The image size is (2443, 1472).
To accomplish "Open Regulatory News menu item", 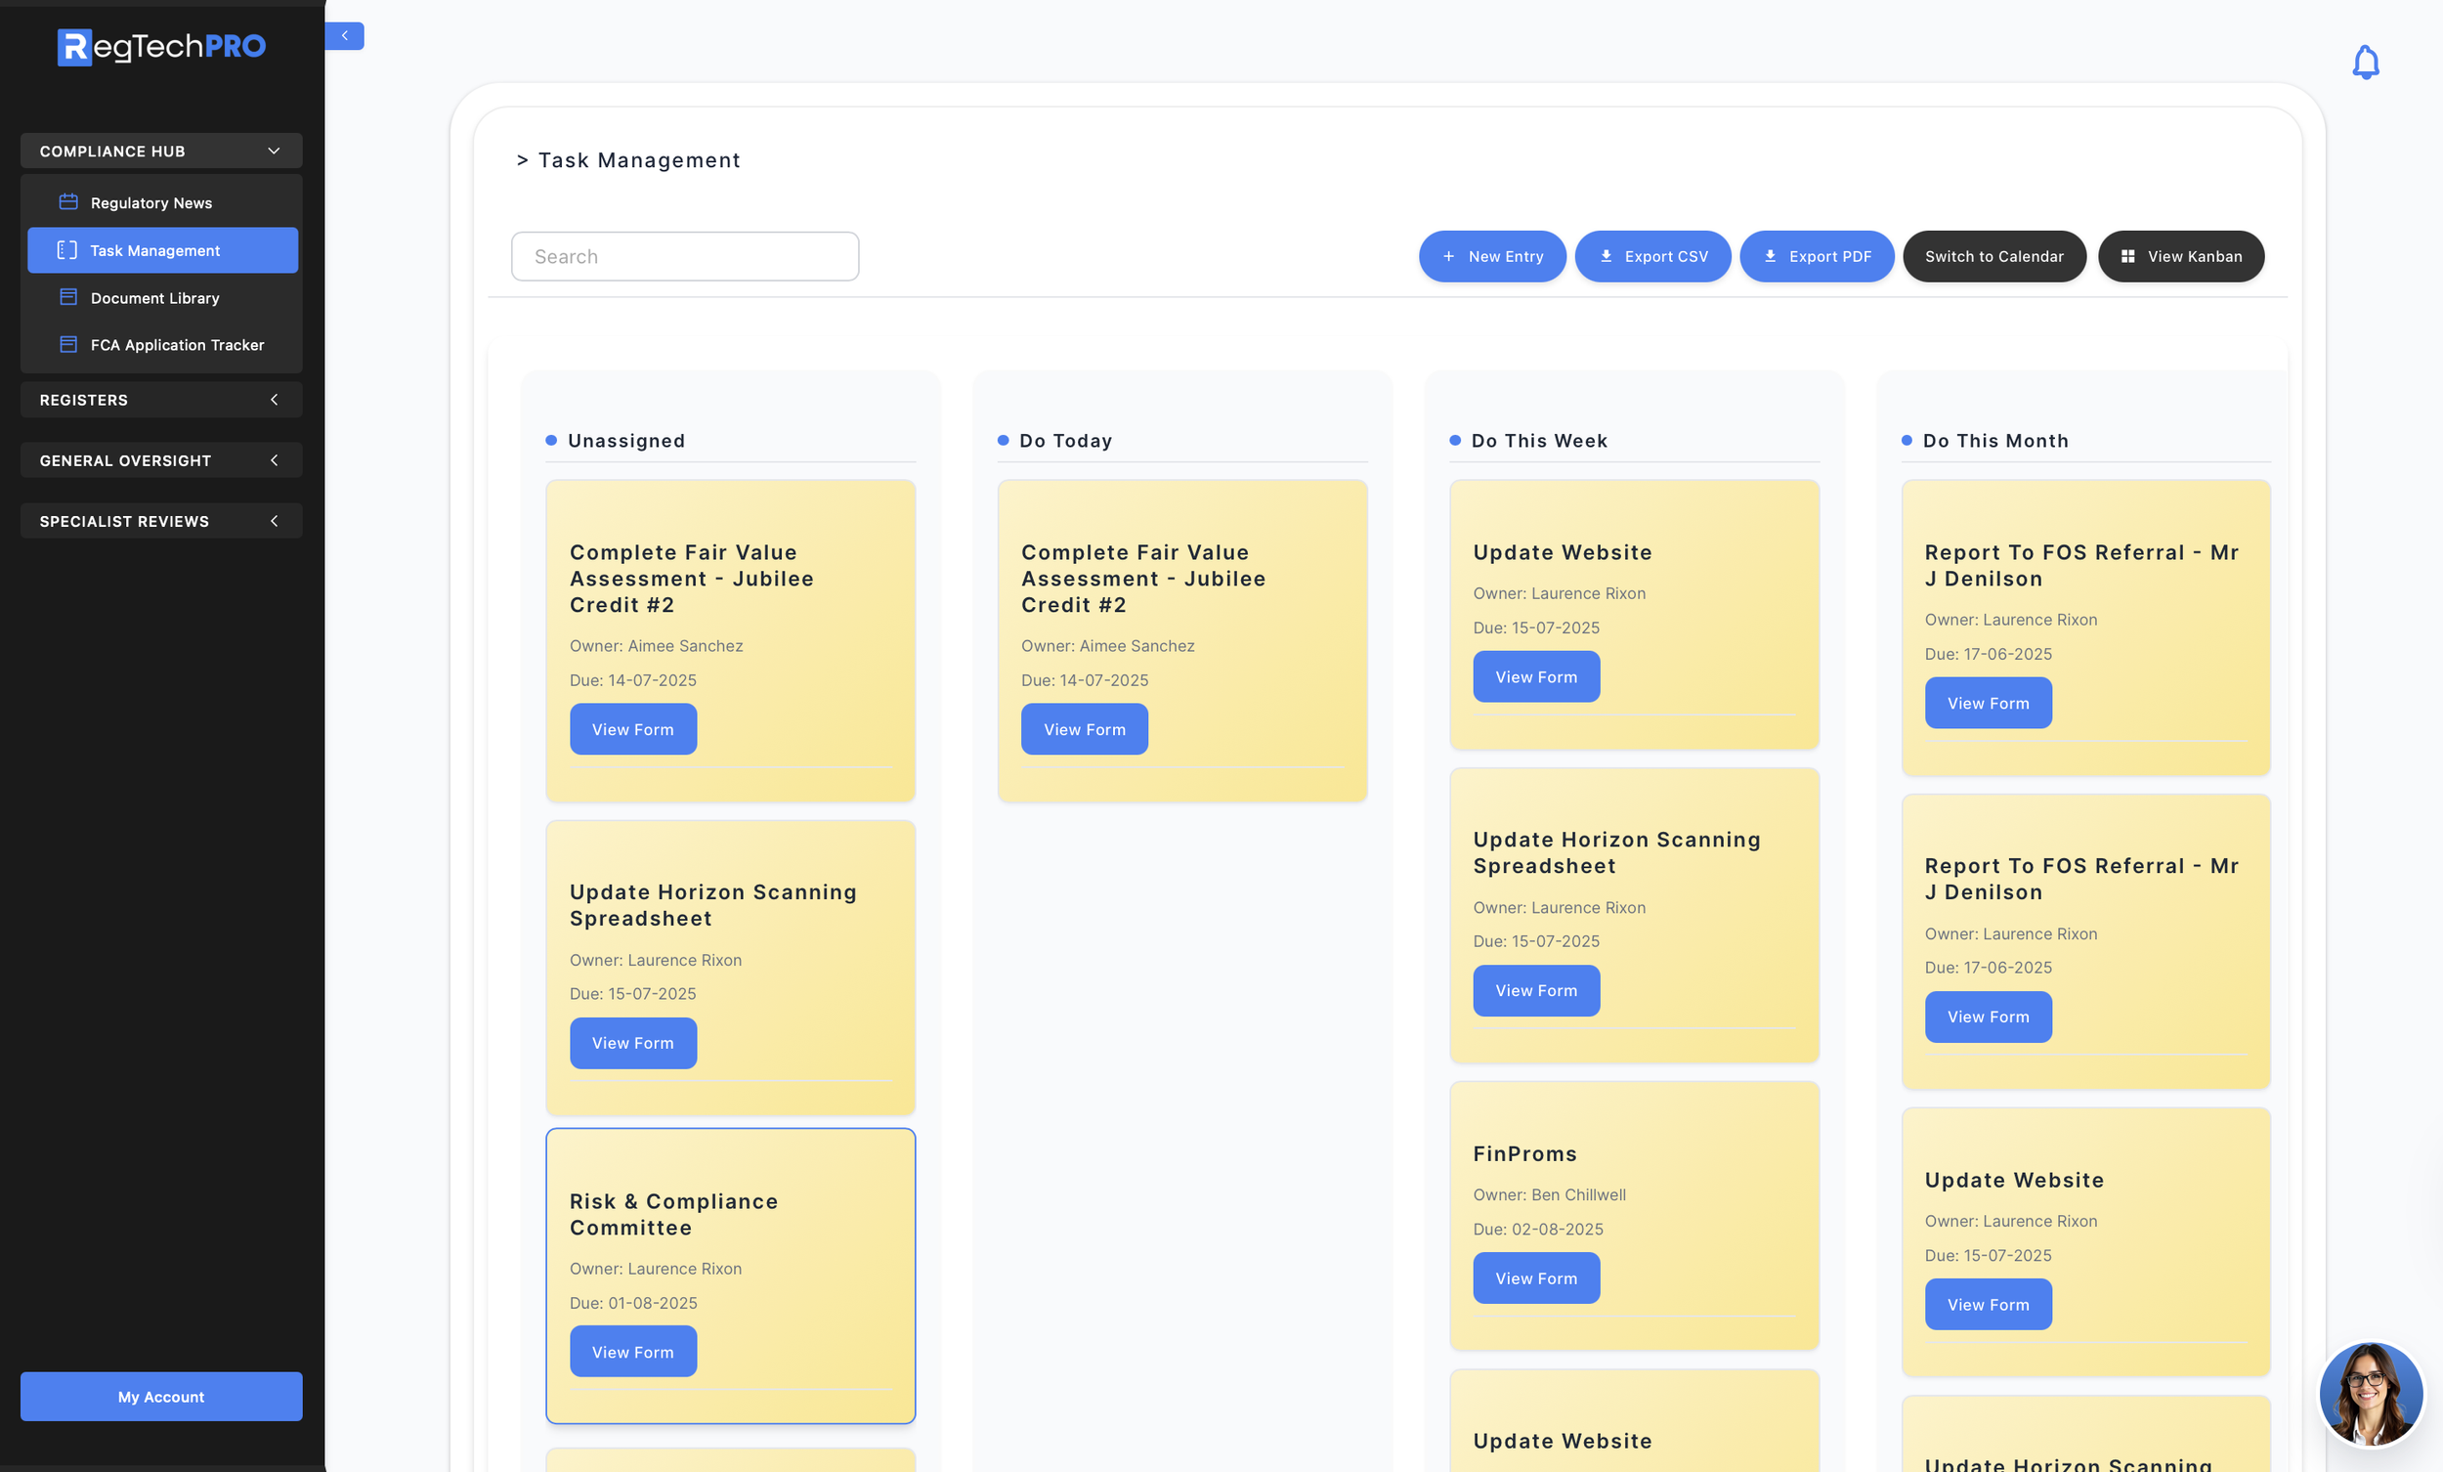I will tap(150, 202).
